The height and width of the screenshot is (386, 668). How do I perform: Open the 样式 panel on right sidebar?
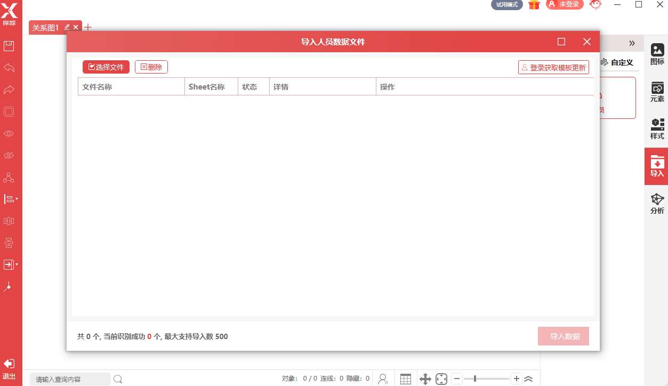tap(657, 128)
